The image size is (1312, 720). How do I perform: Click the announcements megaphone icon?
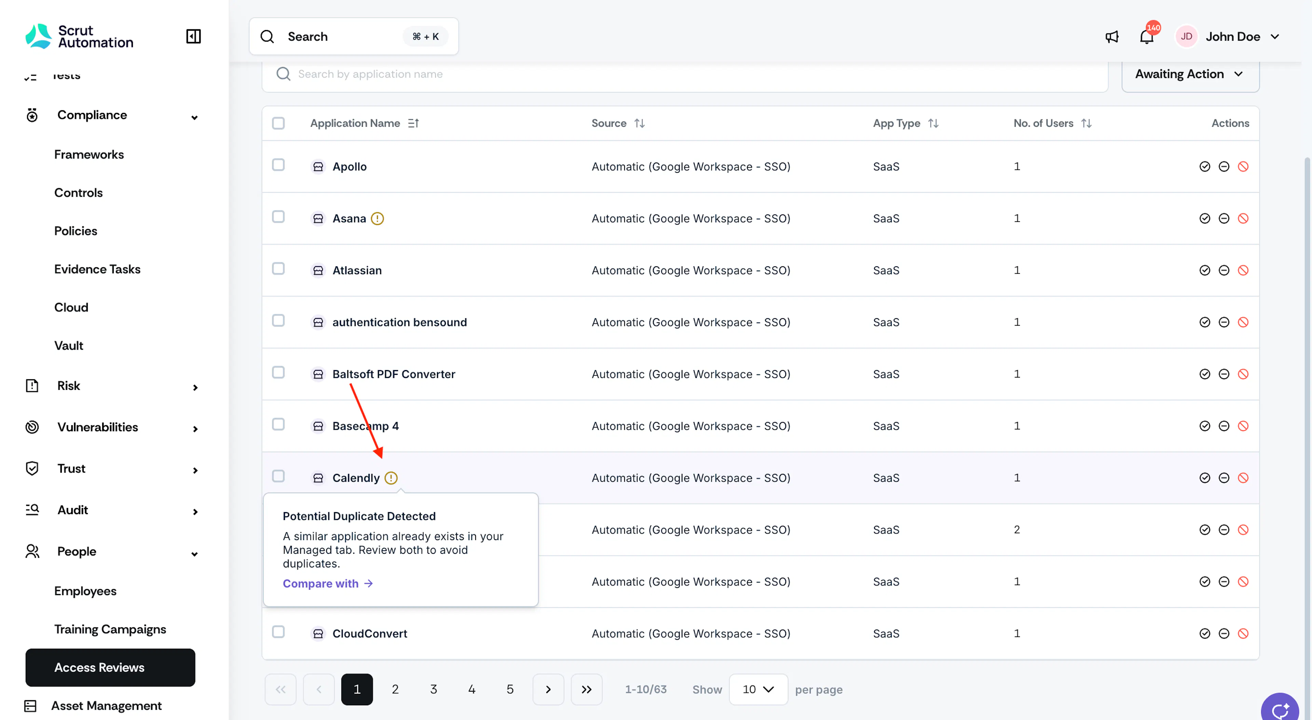point(1112,37)
